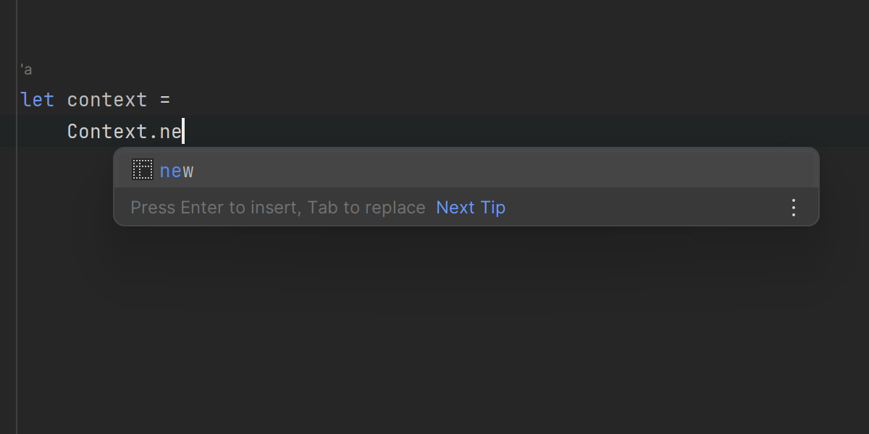Image resolution: width=869 pixels, height=434 pixels.
Task: Click the "Press Enter to insert" hint text
Action: [214, 208]
